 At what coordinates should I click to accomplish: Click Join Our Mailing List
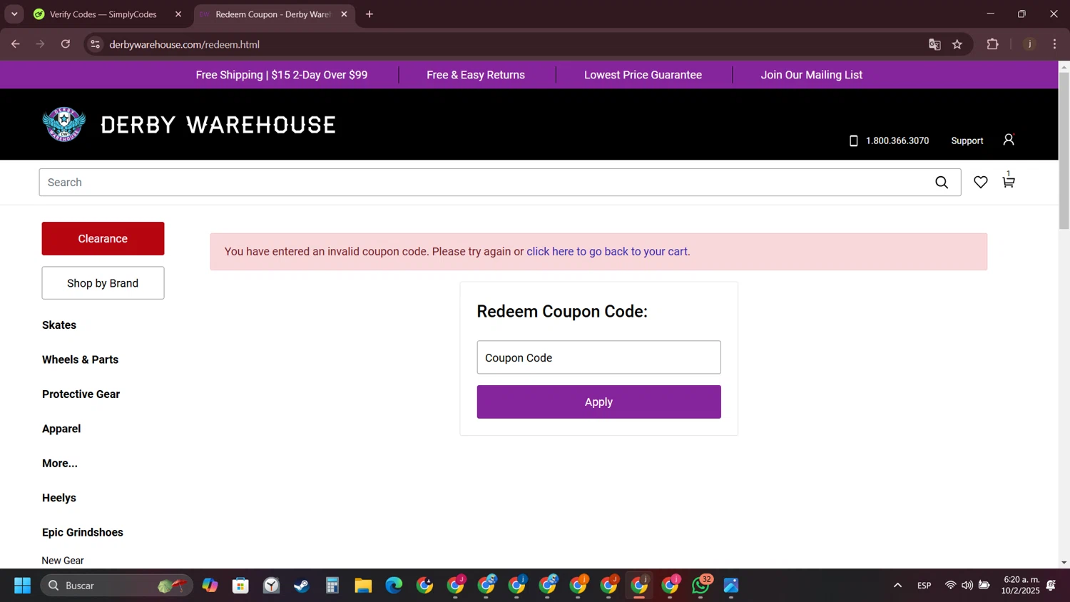(812, 75)
